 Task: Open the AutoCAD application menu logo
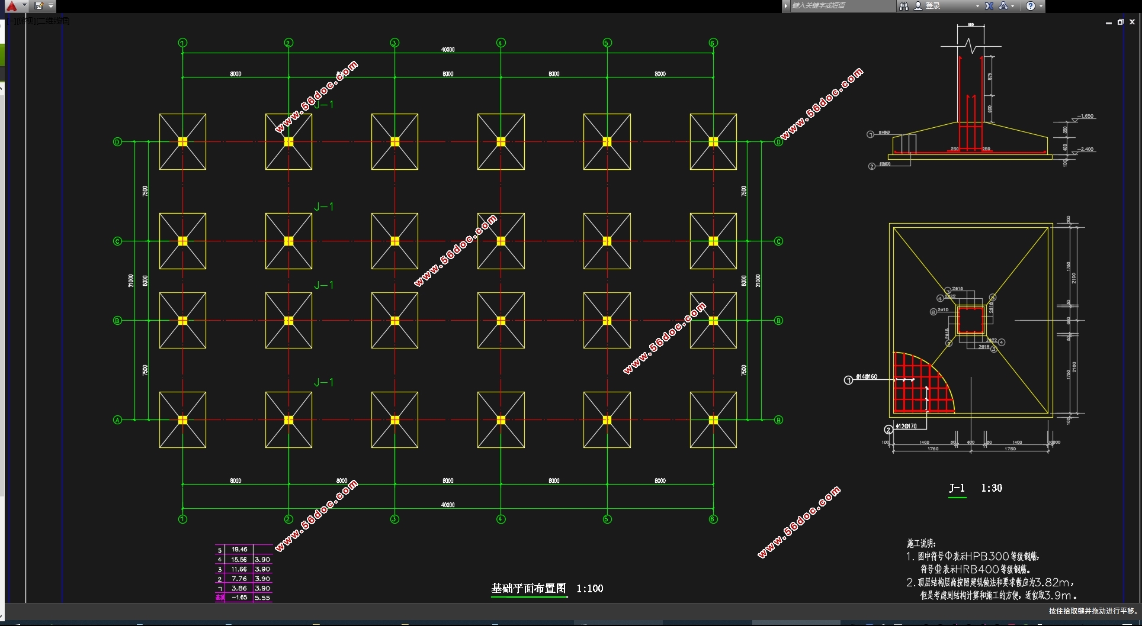[x=11, y=6]
